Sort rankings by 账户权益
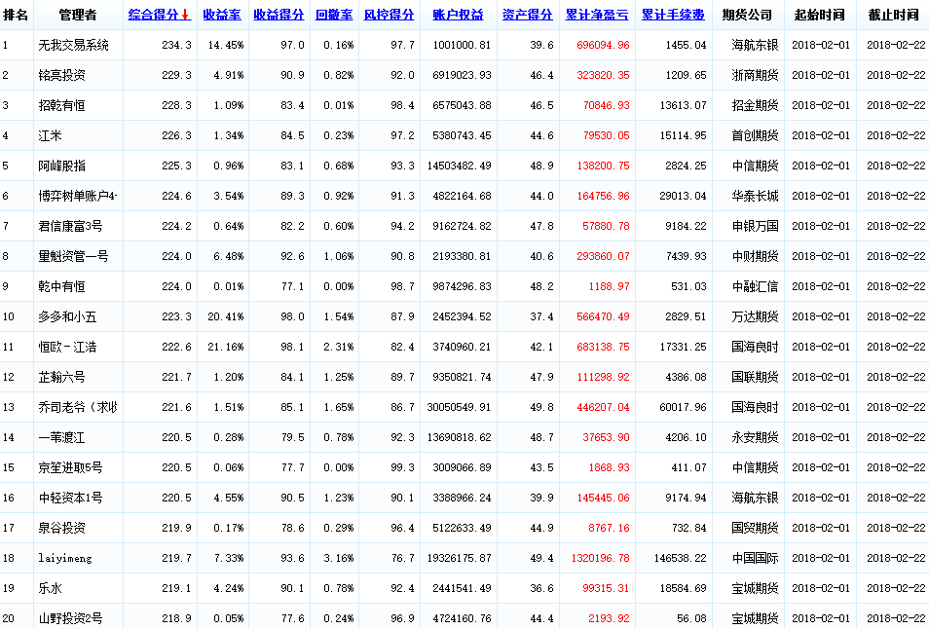Screen dimensions: 929x629 [x=458, y=16]
